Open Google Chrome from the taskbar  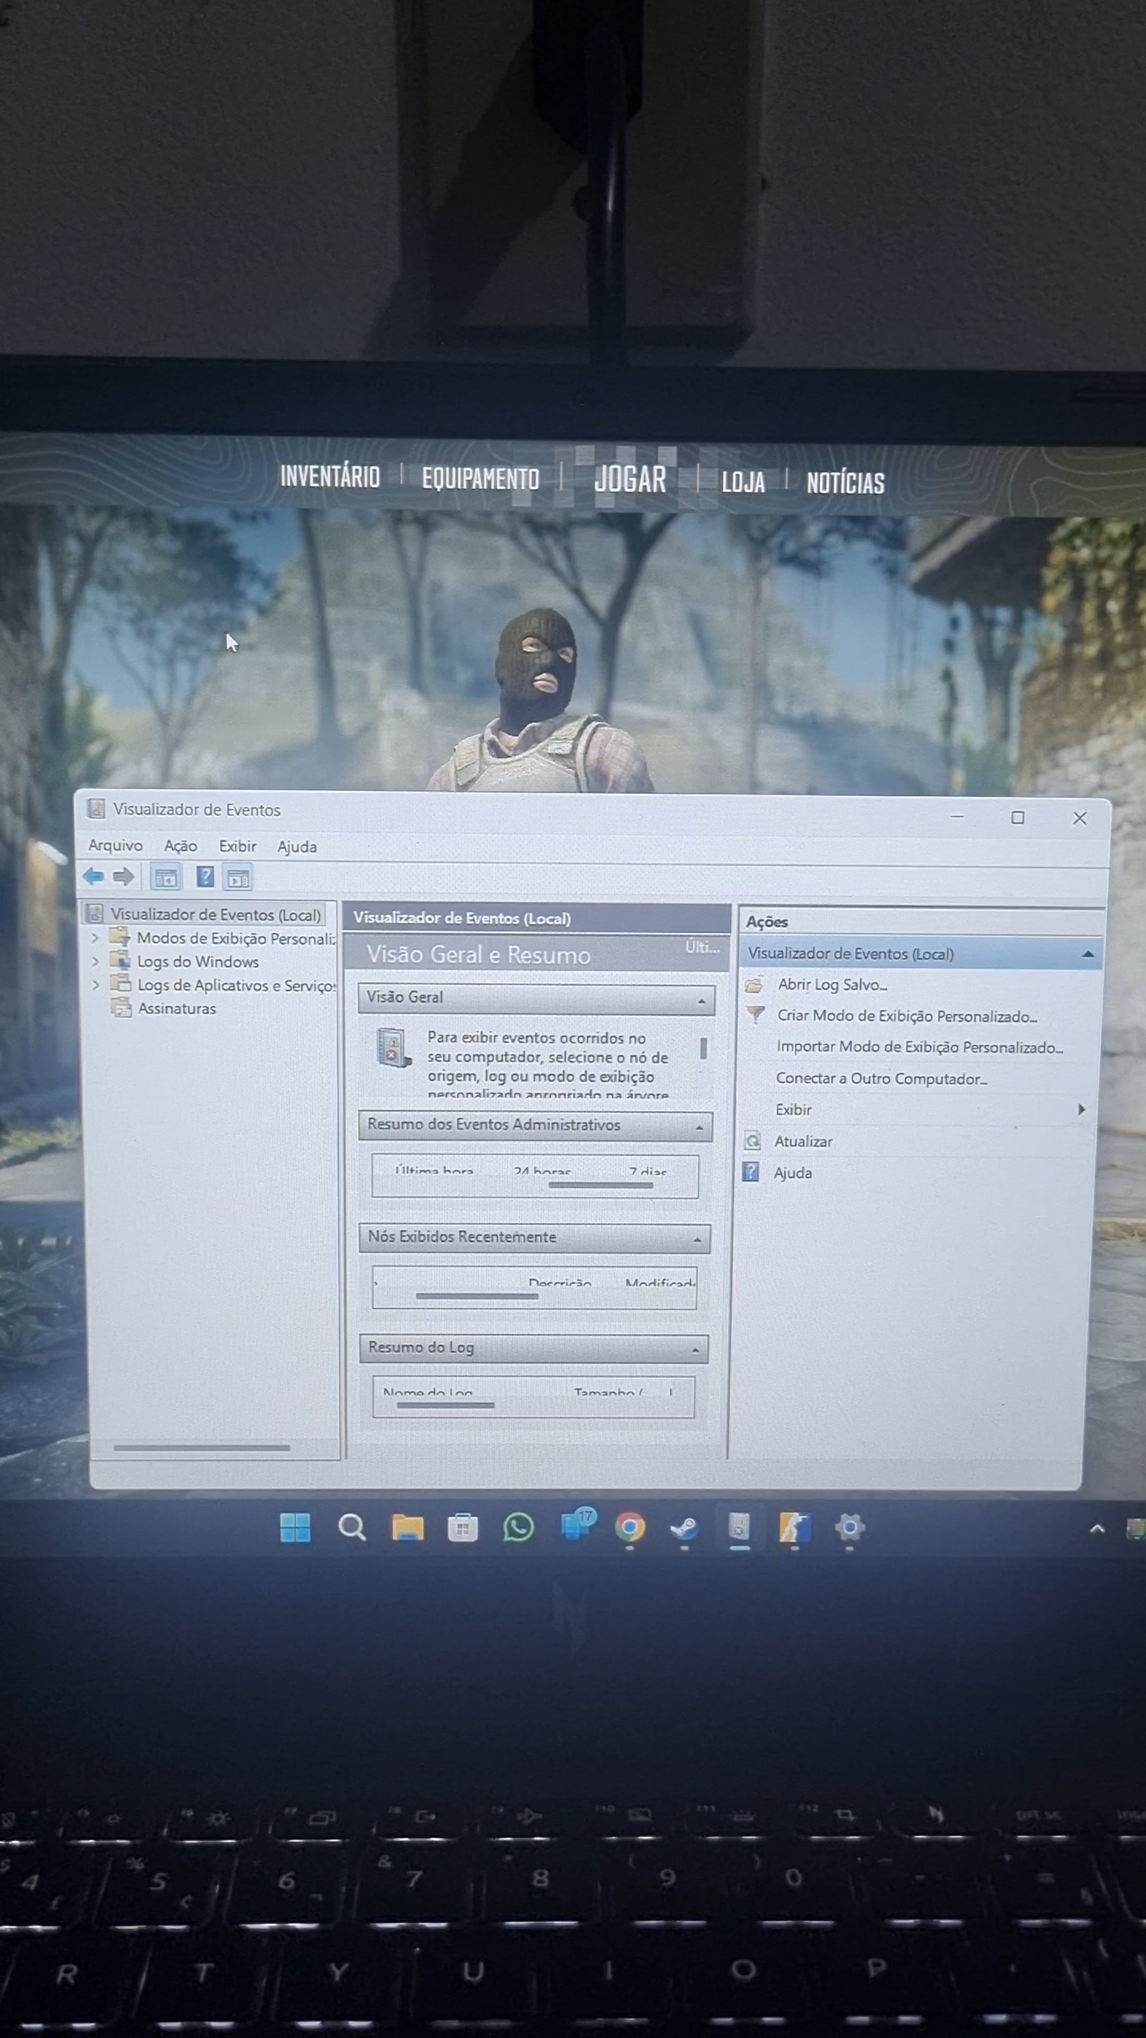point(630,1528)
